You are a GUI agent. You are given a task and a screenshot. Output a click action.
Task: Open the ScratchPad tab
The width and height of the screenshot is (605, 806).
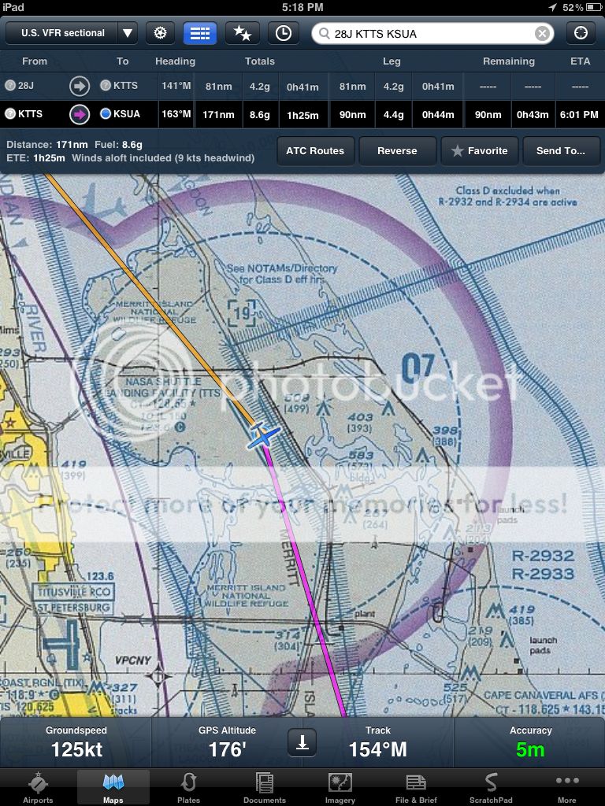491,787
